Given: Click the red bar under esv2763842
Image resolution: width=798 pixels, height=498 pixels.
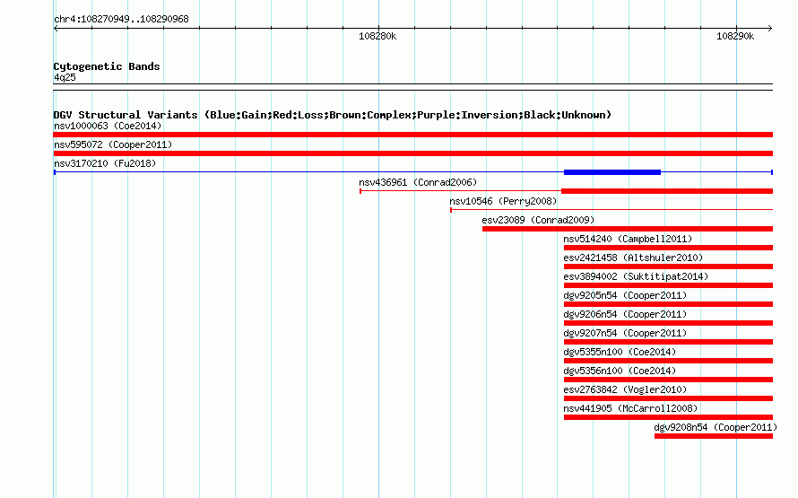Looking at the screenshot, I should [x=668, y=398].
